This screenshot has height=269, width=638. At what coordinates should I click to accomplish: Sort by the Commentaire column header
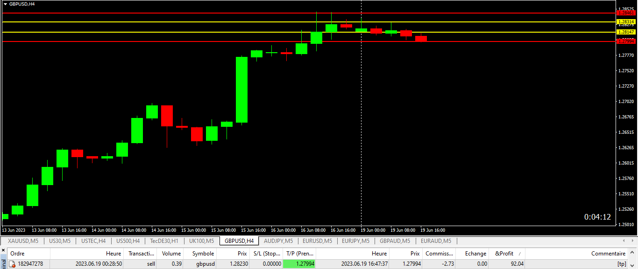click(577, 254)
